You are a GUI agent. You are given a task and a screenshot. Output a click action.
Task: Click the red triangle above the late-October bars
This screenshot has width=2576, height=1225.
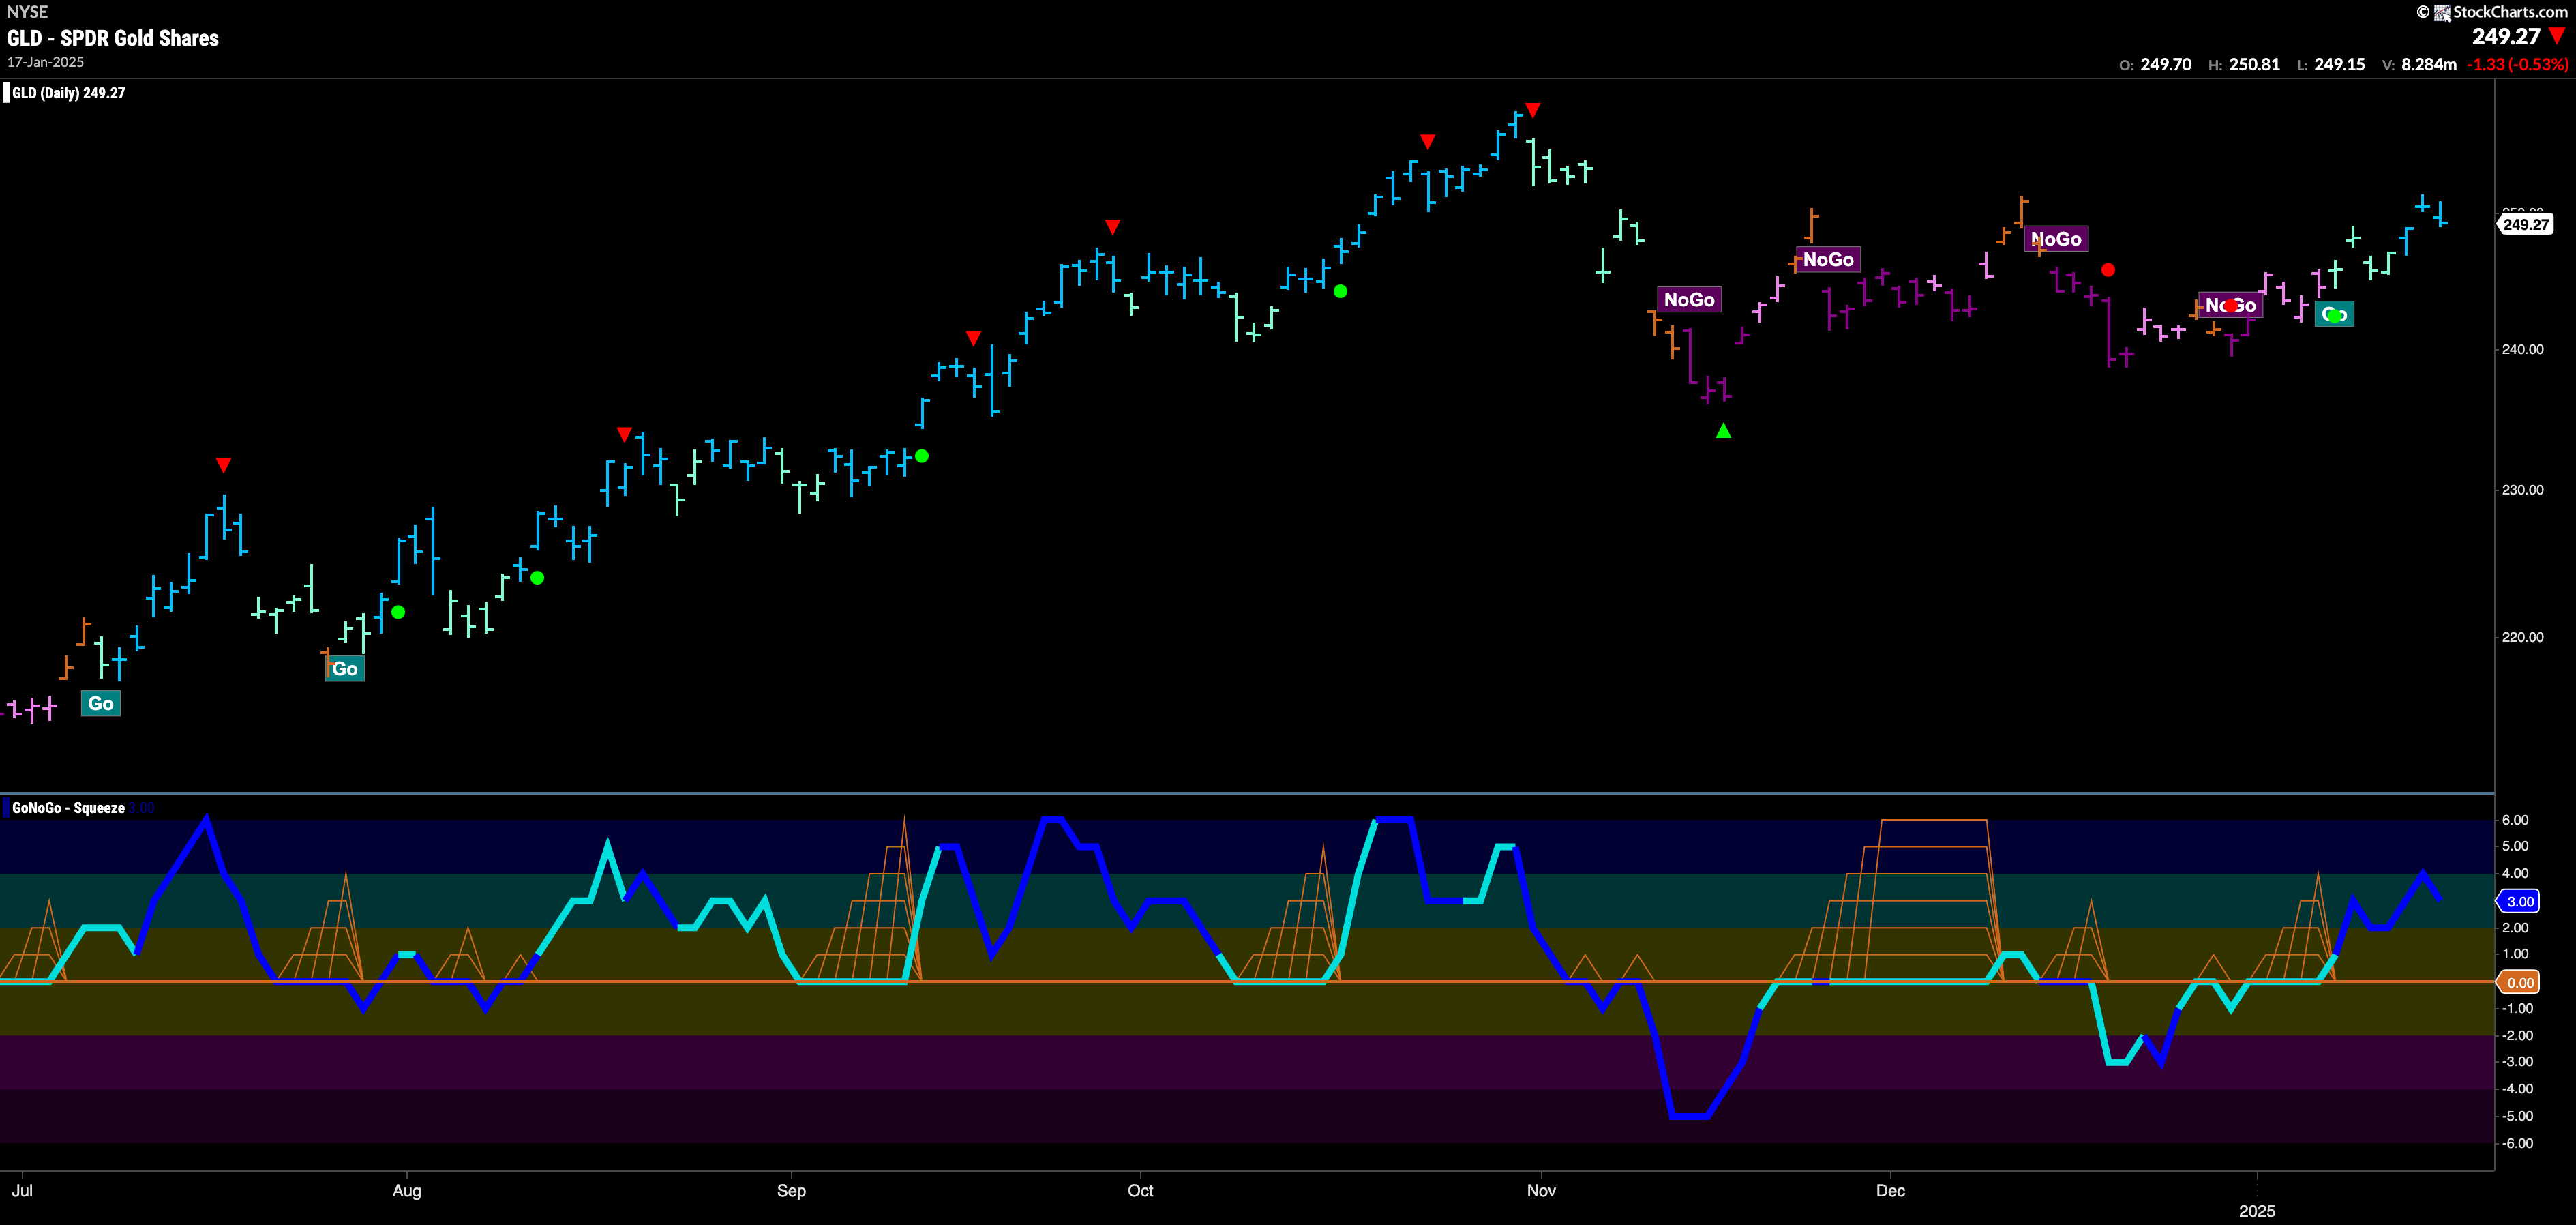[1428, 142]
